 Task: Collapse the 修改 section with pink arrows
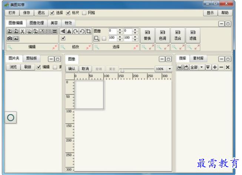[x=89, y=47]
